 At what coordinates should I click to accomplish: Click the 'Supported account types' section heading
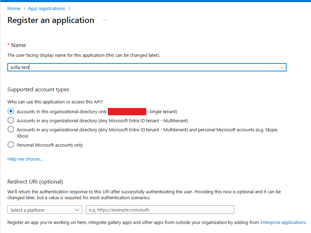coord(38,90)
